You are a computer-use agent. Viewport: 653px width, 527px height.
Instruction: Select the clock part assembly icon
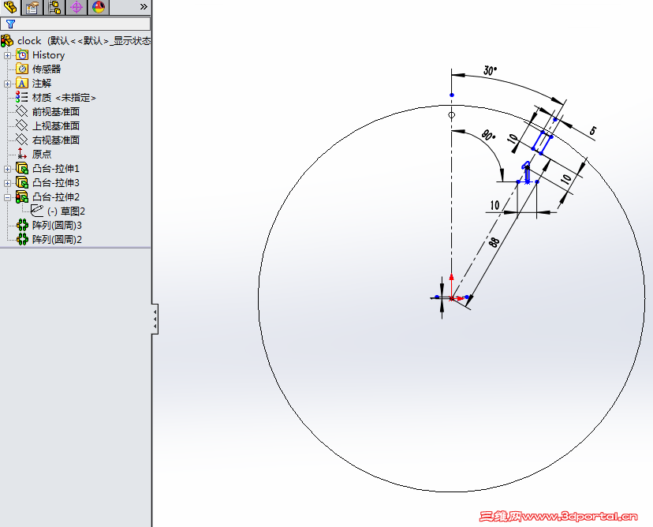pos(7,41)
